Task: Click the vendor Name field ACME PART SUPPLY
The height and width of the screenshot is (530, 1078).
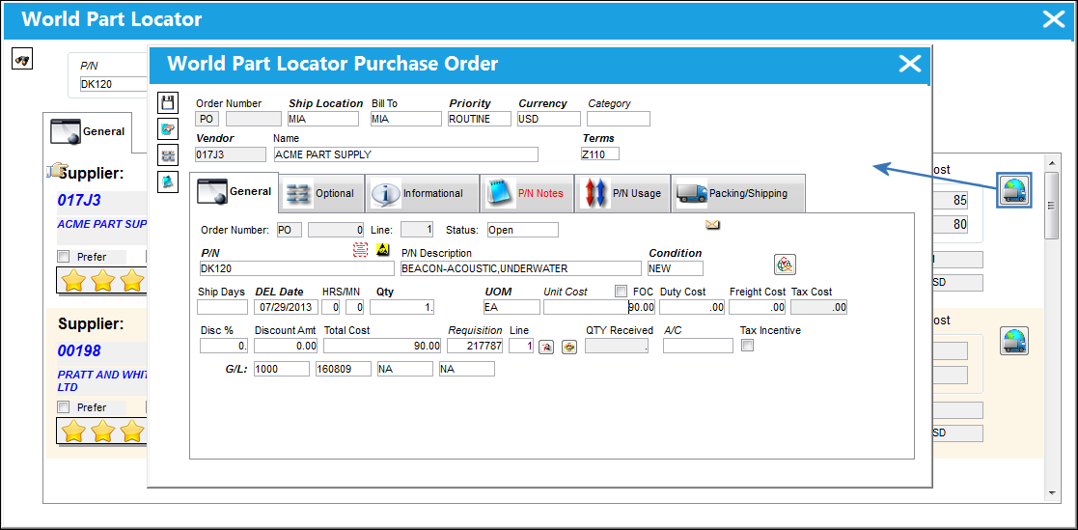Action: [405, 154]
